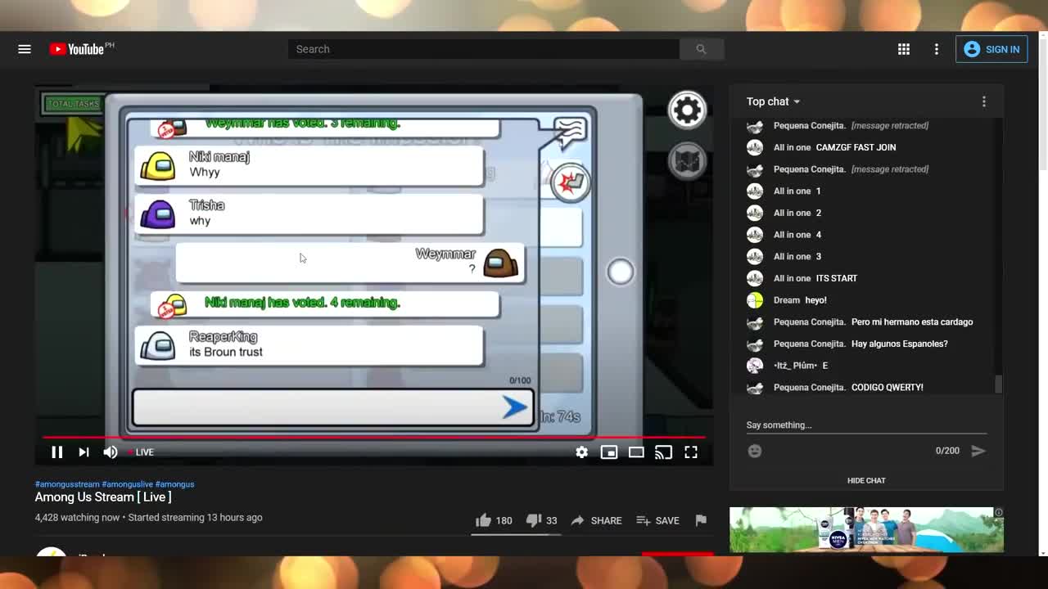
Task: Cast the video to a TV
Action: [663, 452]
